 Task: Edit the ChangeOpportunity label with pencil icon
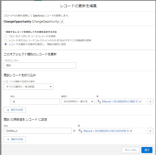point(62,21)
